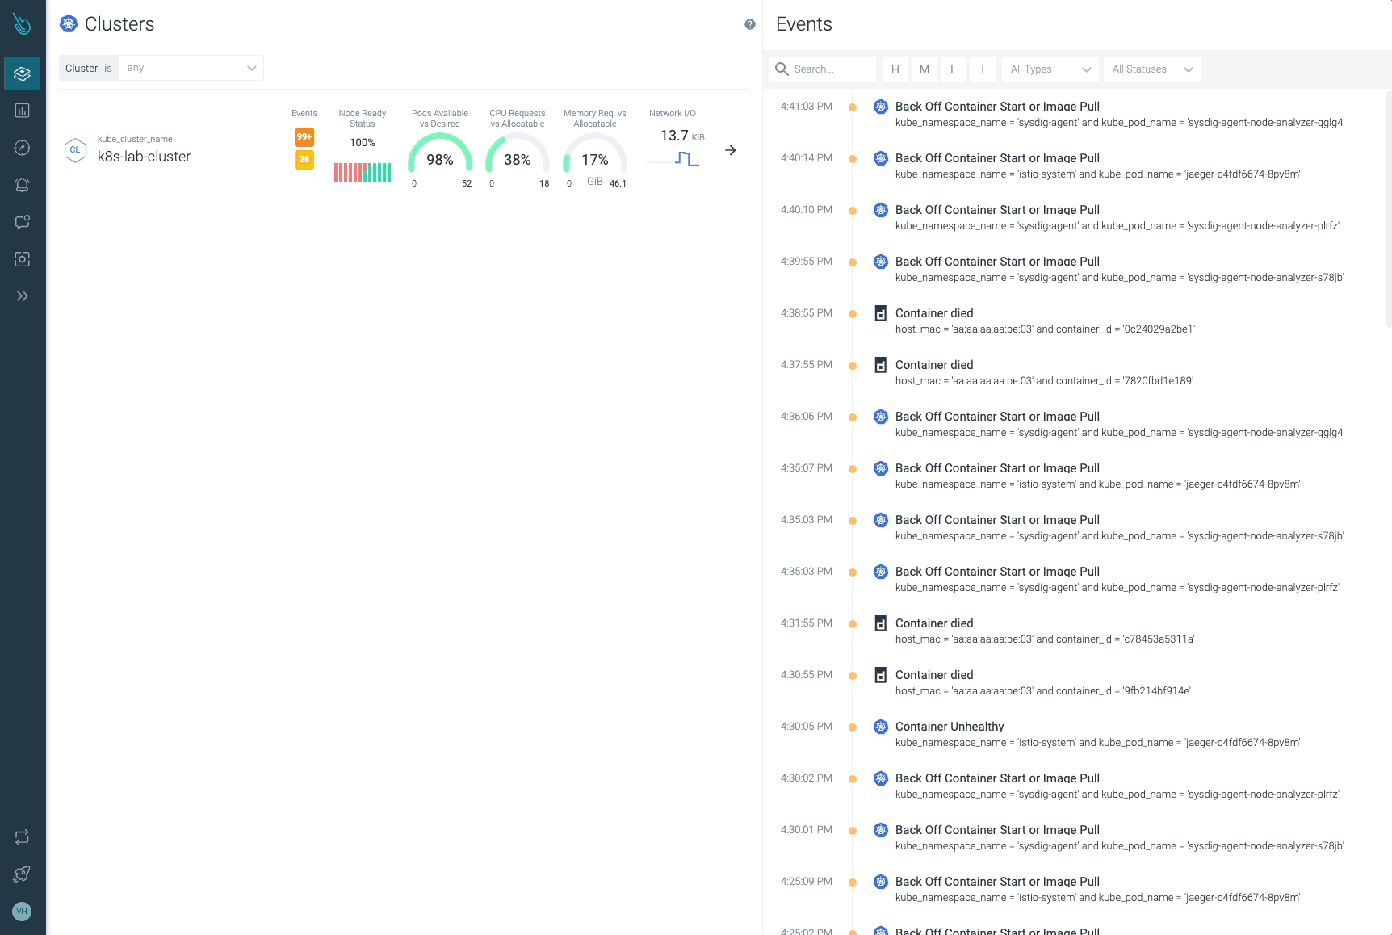Toggle the High severity filter H
The width and height of the screenshot is (1392, 935).
(895, 69)
